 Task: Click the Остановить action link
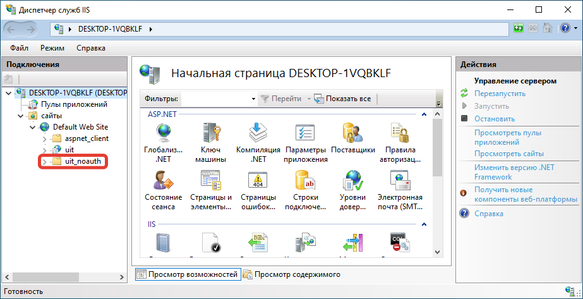click(x=495, y=119)
